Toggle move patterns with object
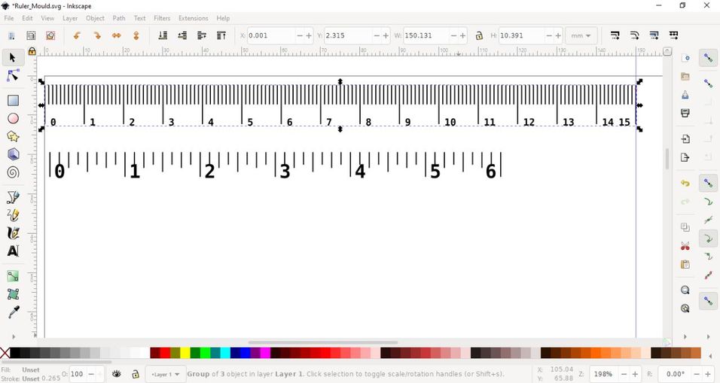The height and width of the screenshot is (383, 720). [x=673, y=35]
